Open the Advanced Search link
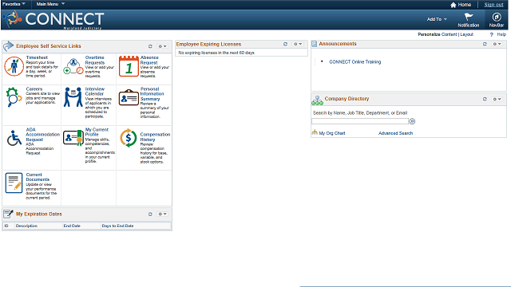 point(395,133)
